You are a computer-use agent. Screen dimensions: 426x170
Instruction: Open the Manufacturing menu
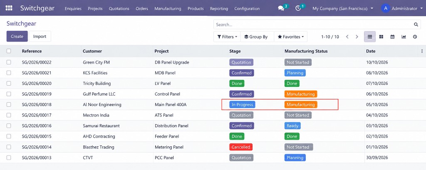pyautogui.click(x=168, y=8)
